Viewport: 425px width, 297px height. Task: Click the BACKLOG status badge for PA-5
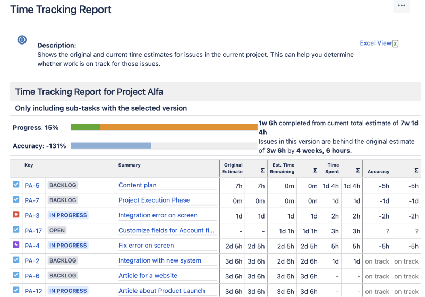tap(63, 185)
